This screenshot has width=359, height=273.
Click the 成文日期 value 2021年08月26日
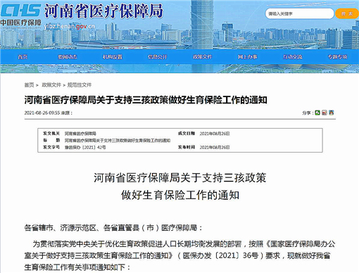click(215, 134)
